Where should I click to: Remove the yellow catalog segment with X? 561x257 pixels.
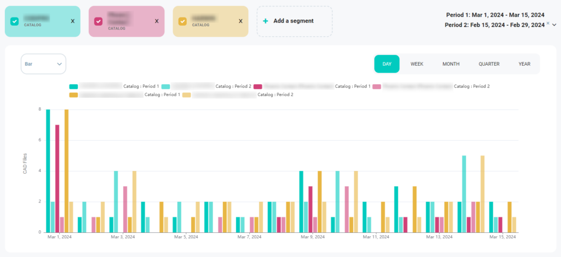(241, 21)
